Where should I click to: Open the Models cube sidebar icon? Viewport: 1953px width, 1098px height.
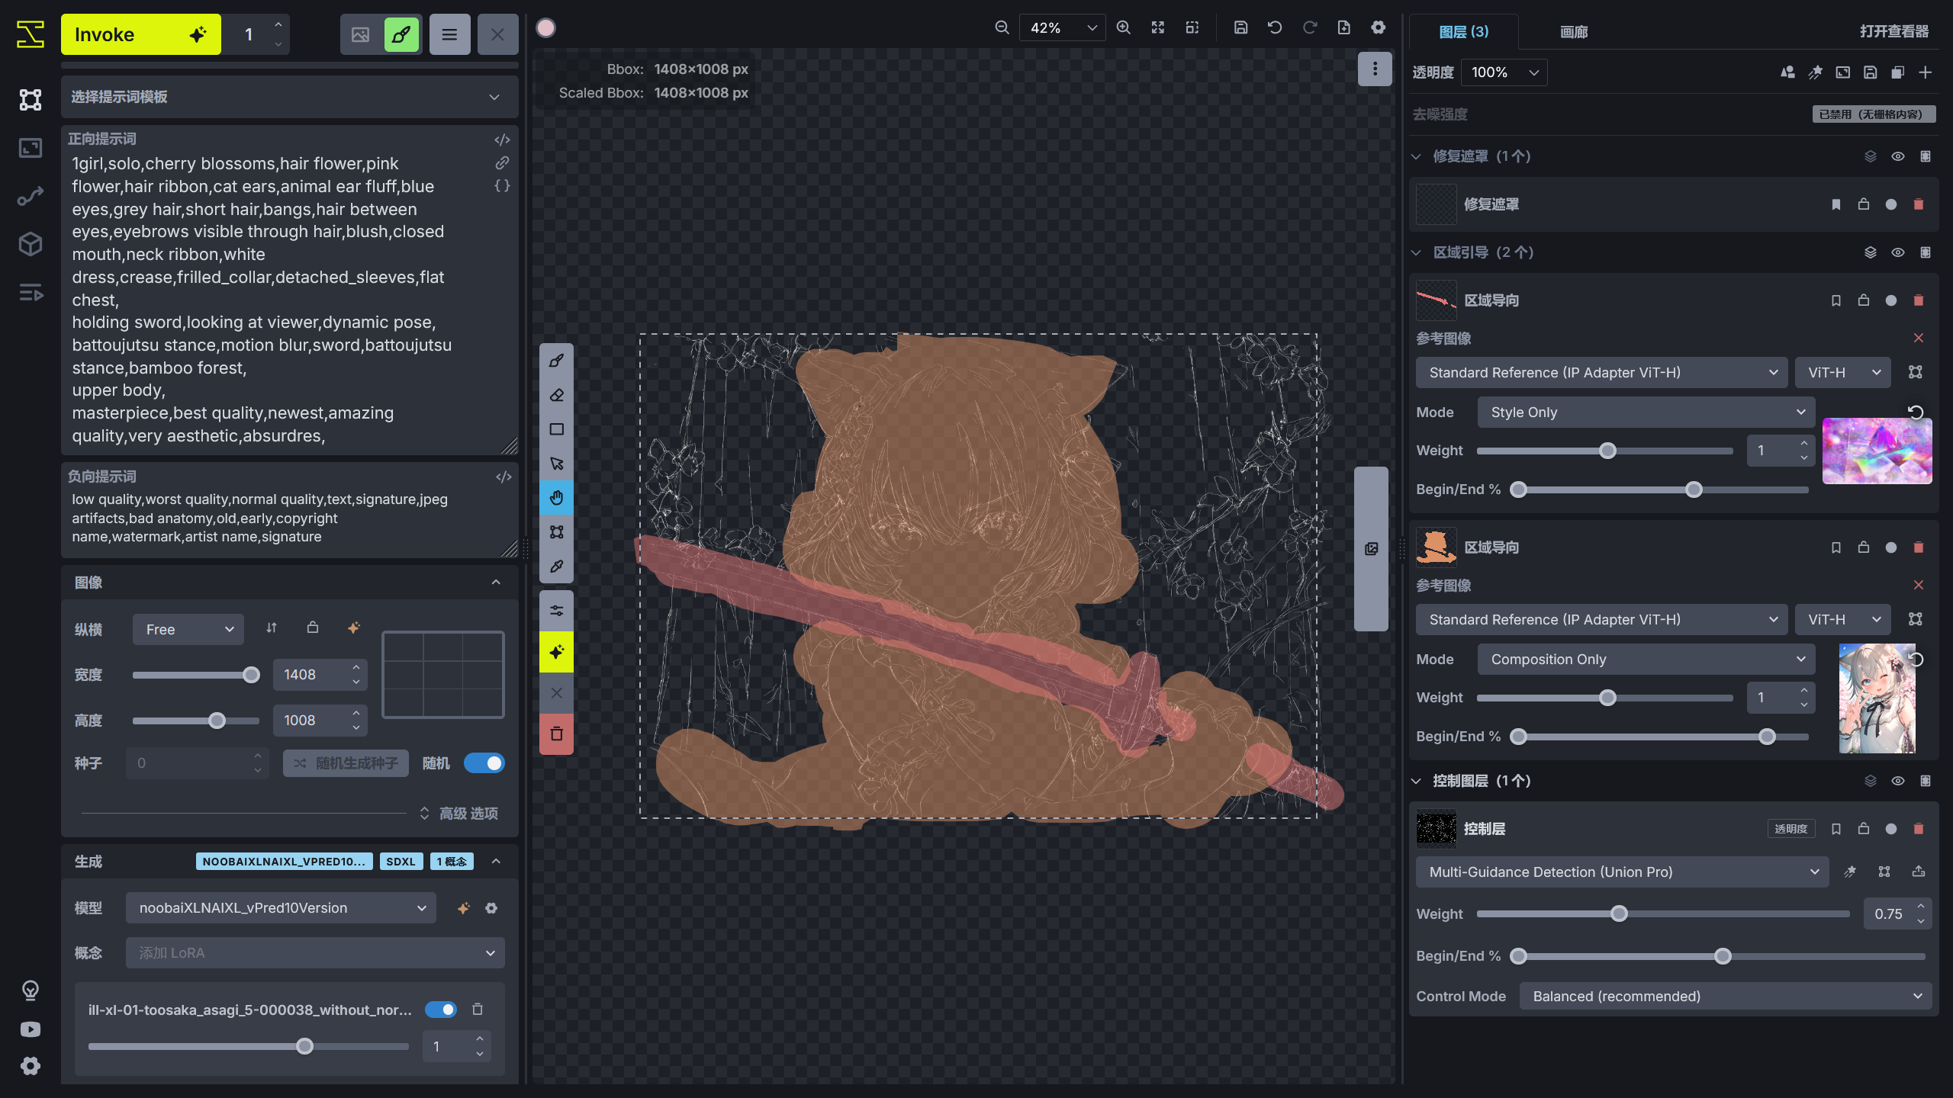(x=31, y=244)
